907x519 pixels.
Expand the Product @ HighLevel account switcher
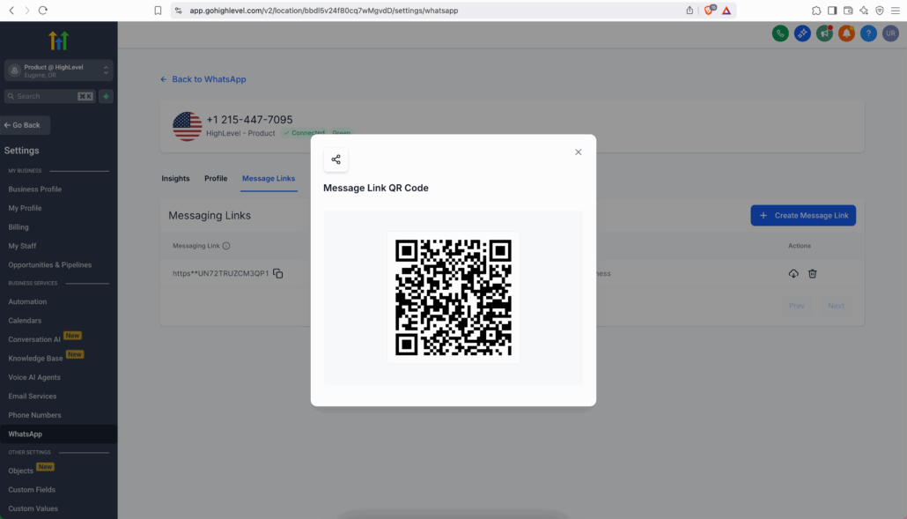point(58,70)
